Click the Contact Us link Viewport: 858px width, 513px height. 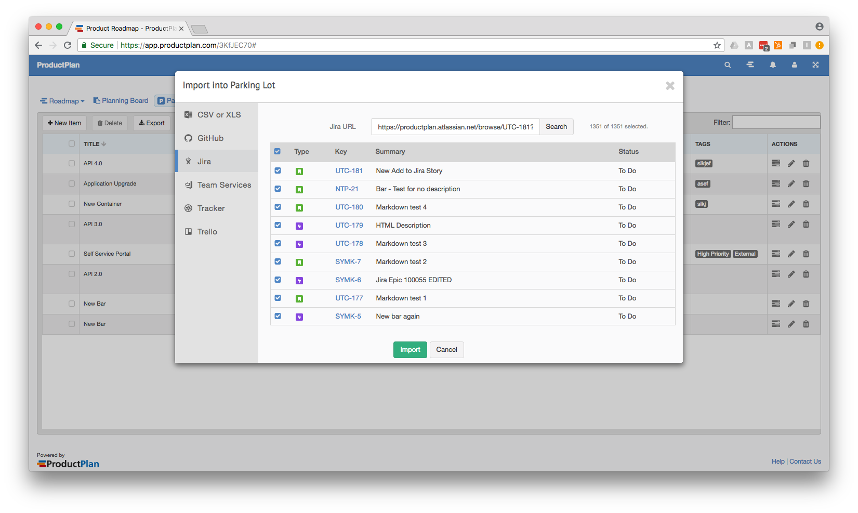click(805, 462)
